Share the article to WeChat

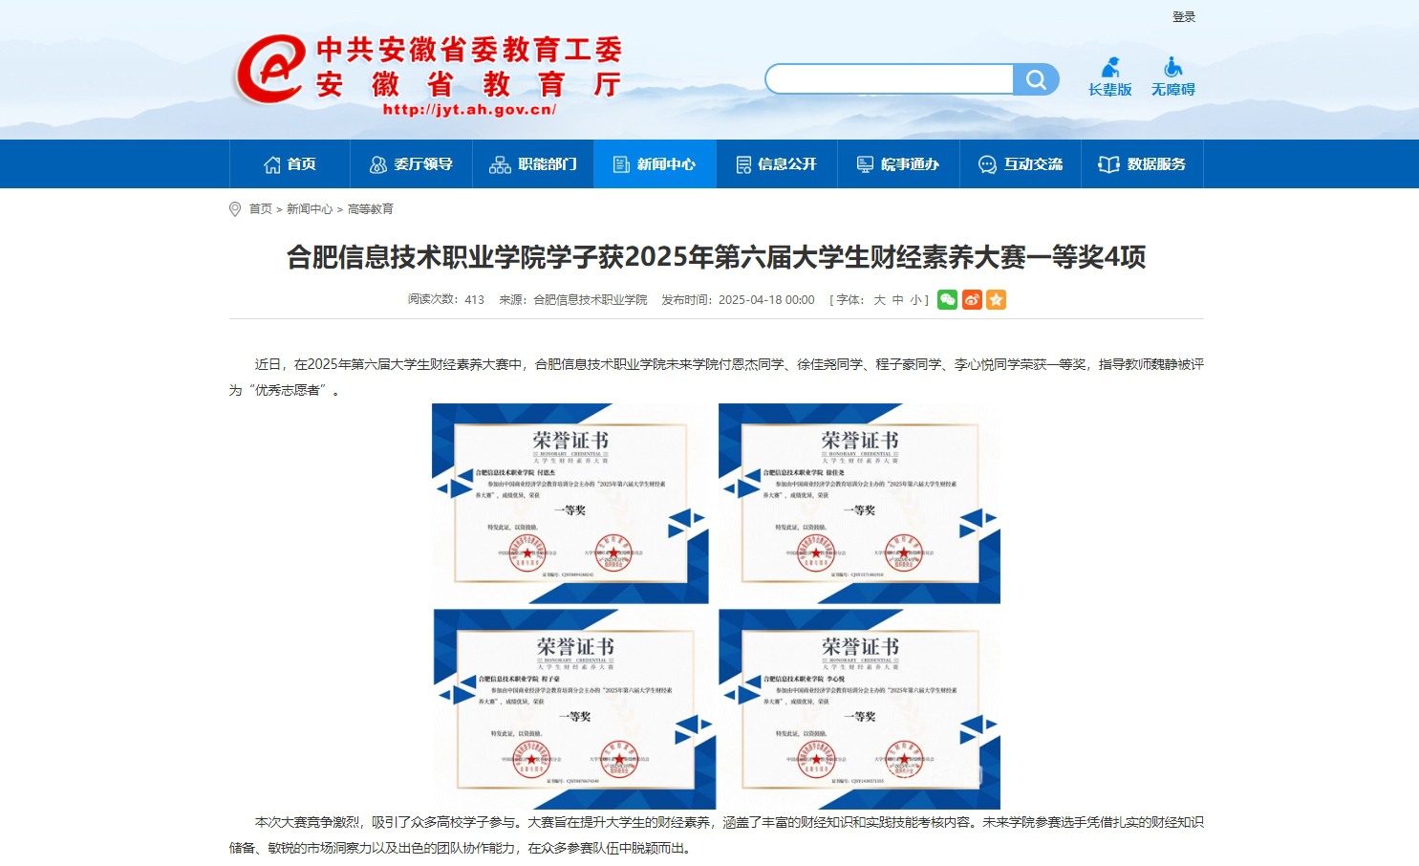(x=947, y=299)
